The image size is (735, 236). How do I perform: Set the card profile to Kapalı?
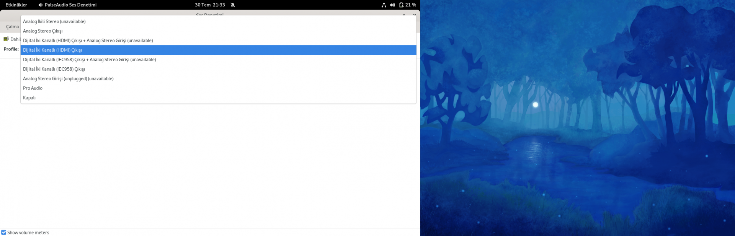point(218,98)
